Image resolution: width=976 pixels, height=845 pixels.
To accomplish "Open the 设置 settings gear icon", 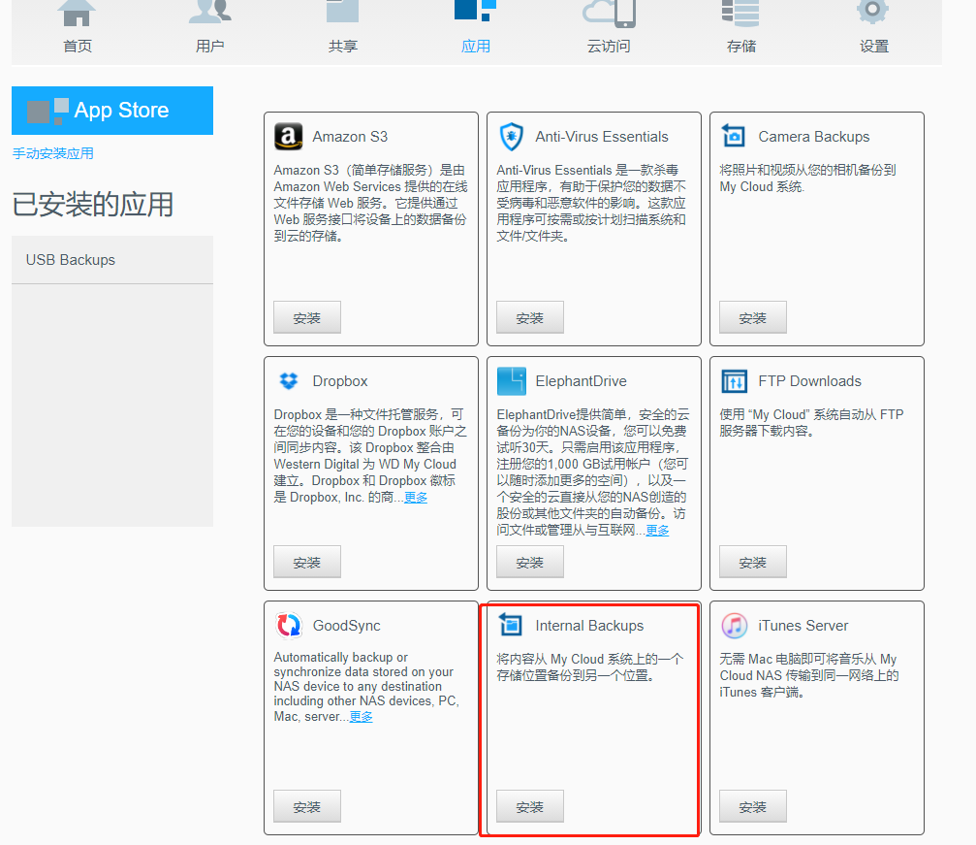I will (872, 12).
